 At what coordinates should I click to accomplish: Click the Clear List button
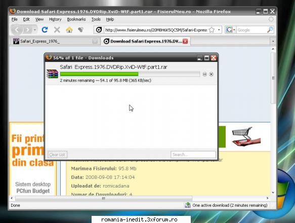57,155
